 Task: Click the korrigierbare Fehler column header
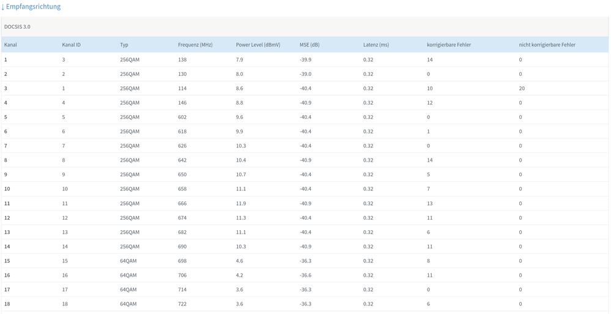pos(448,45)
